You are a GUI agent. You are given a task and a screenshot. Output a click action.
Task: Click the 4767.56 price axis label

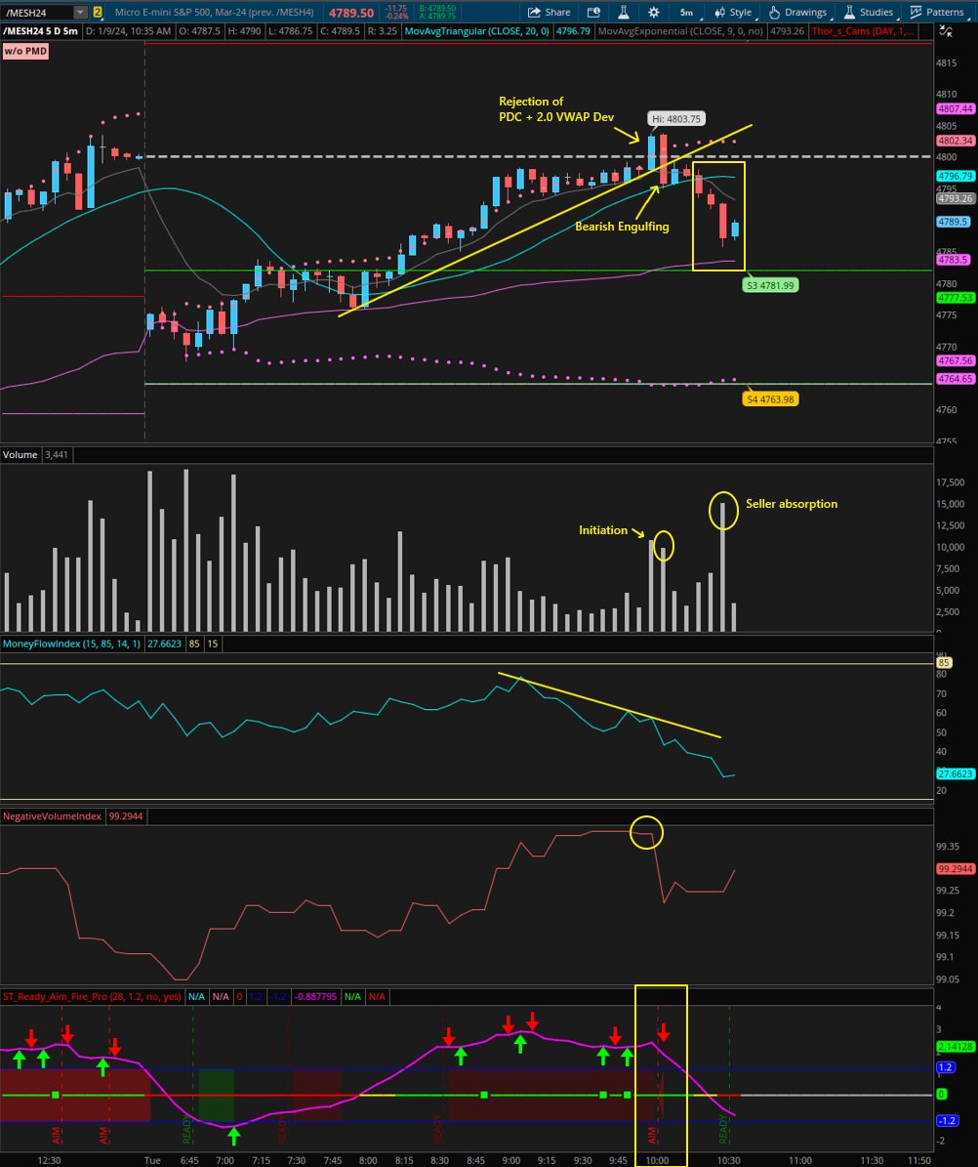(955, 360)
